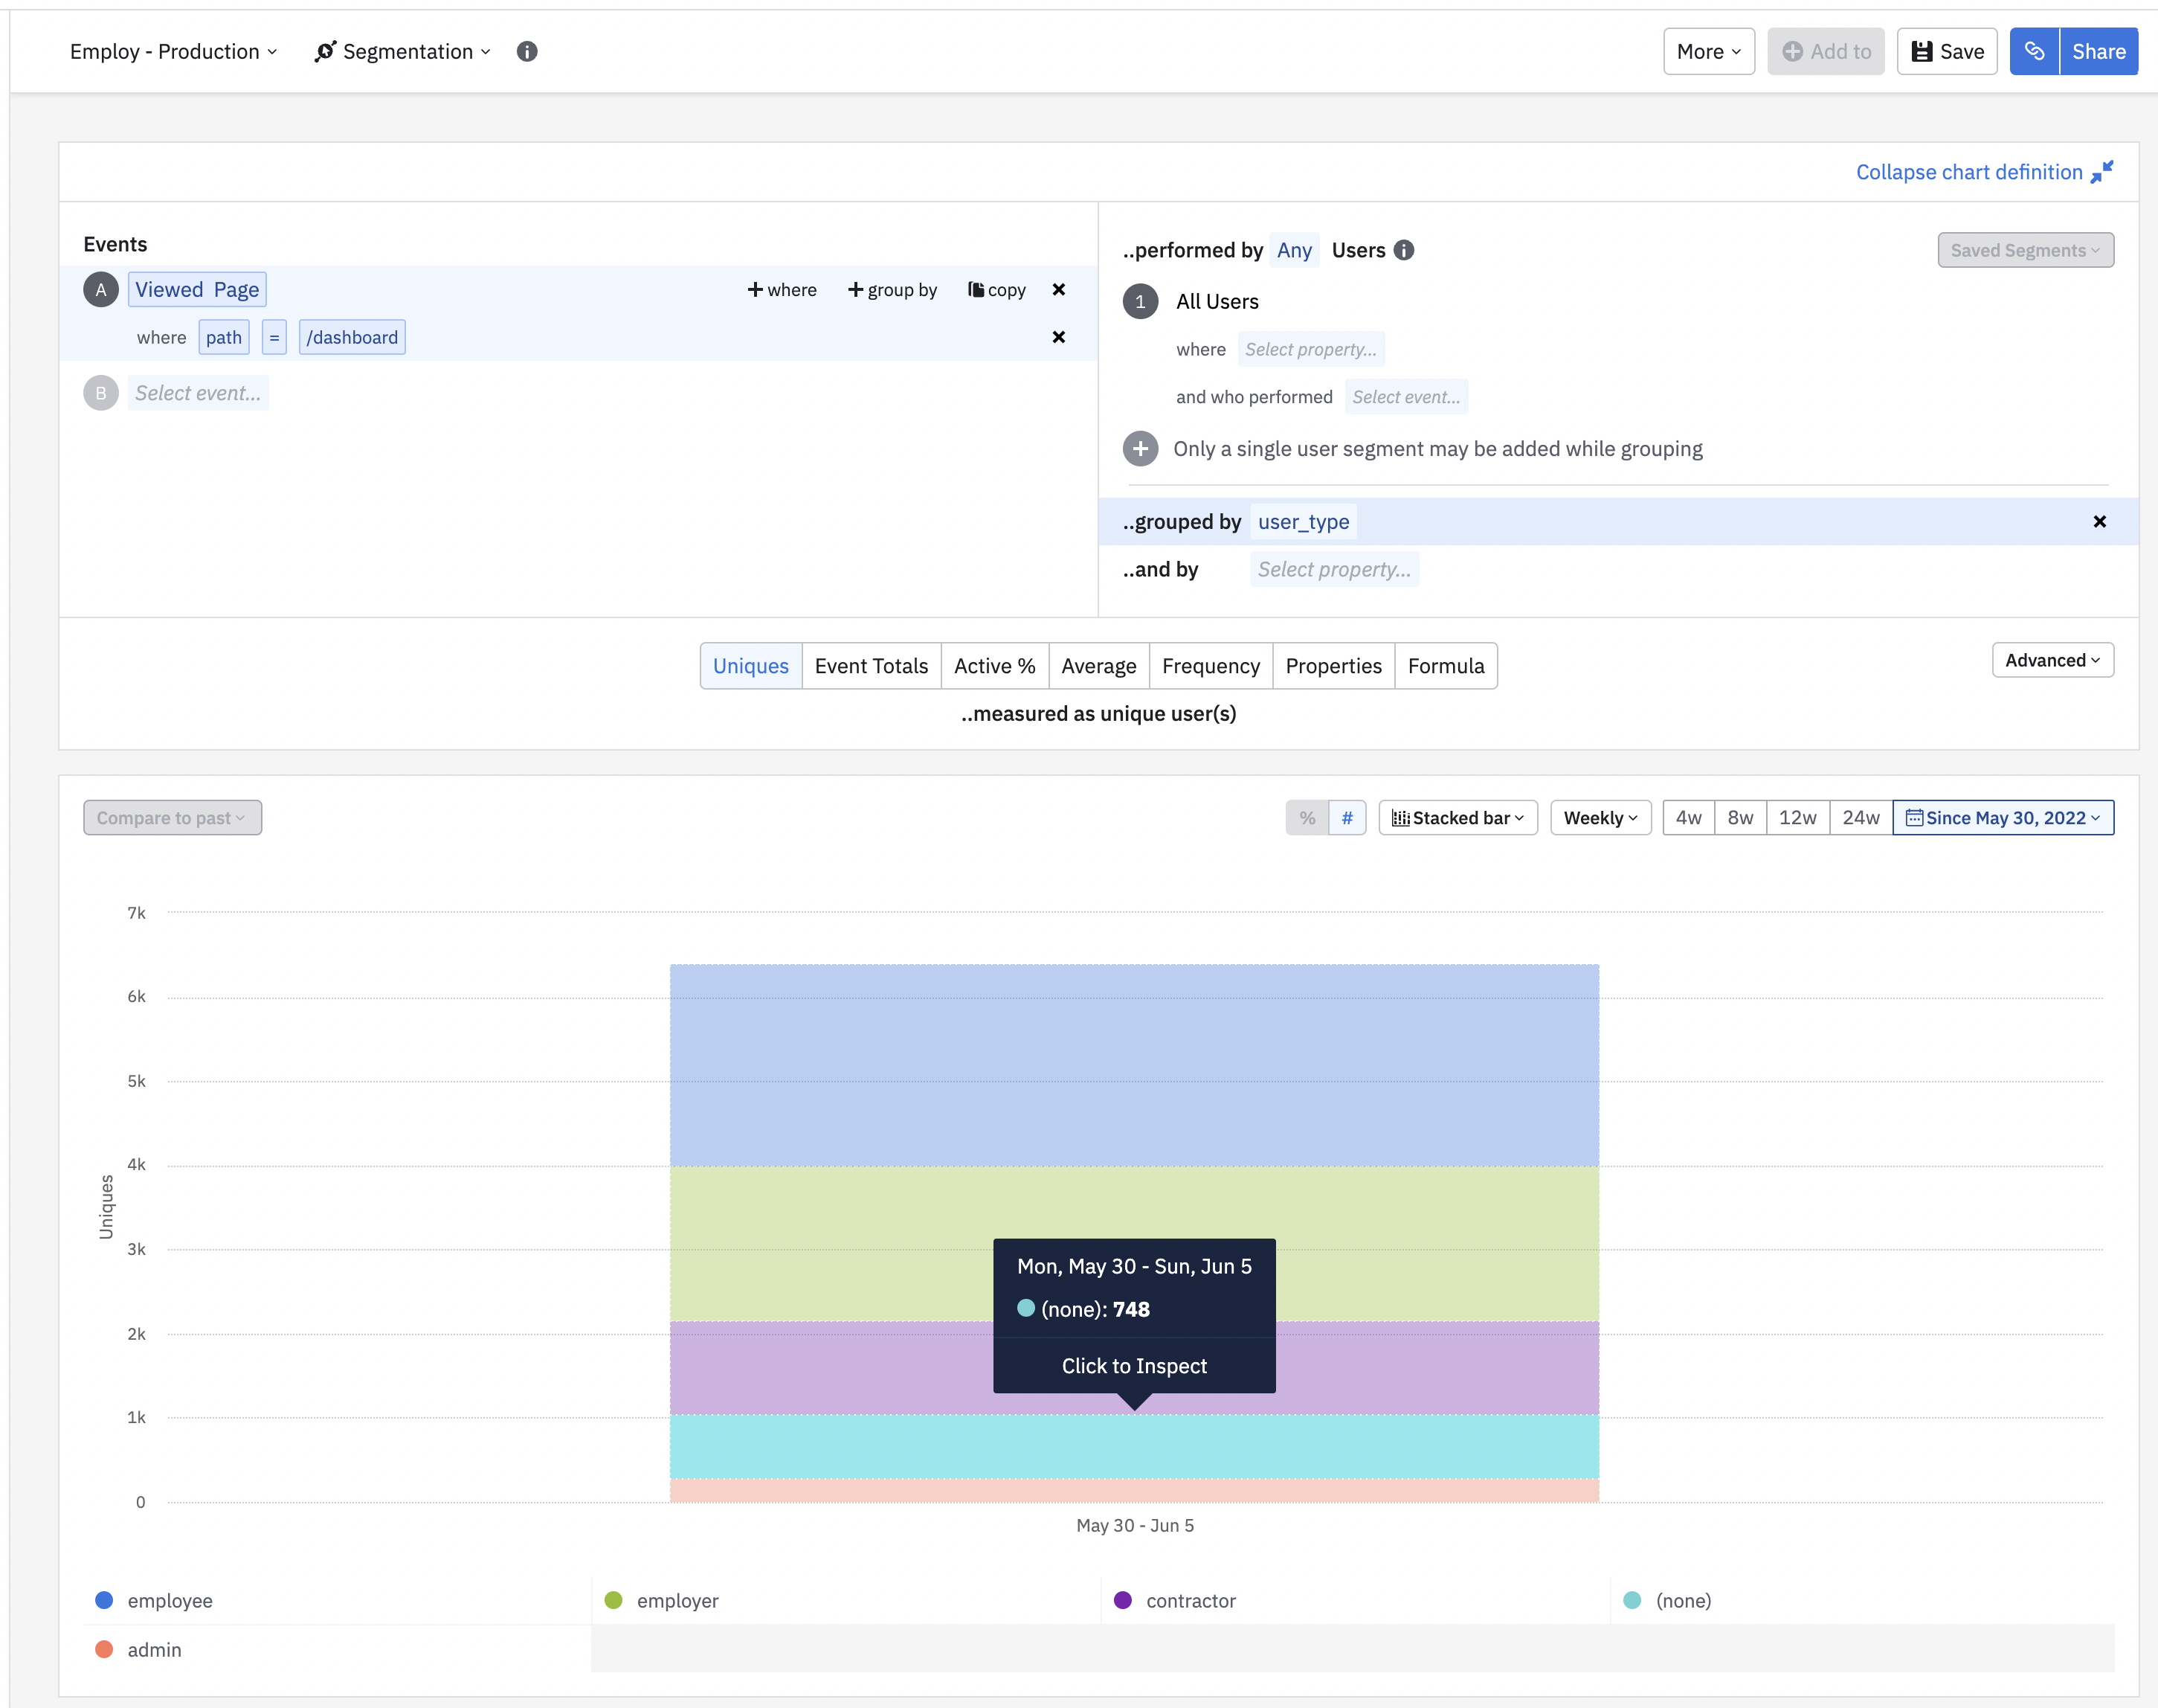Image resolution: width=2158 pixels, height=1708 pixels.
Task: Toggle the absolute number display mode
Action: point(1347,818)
